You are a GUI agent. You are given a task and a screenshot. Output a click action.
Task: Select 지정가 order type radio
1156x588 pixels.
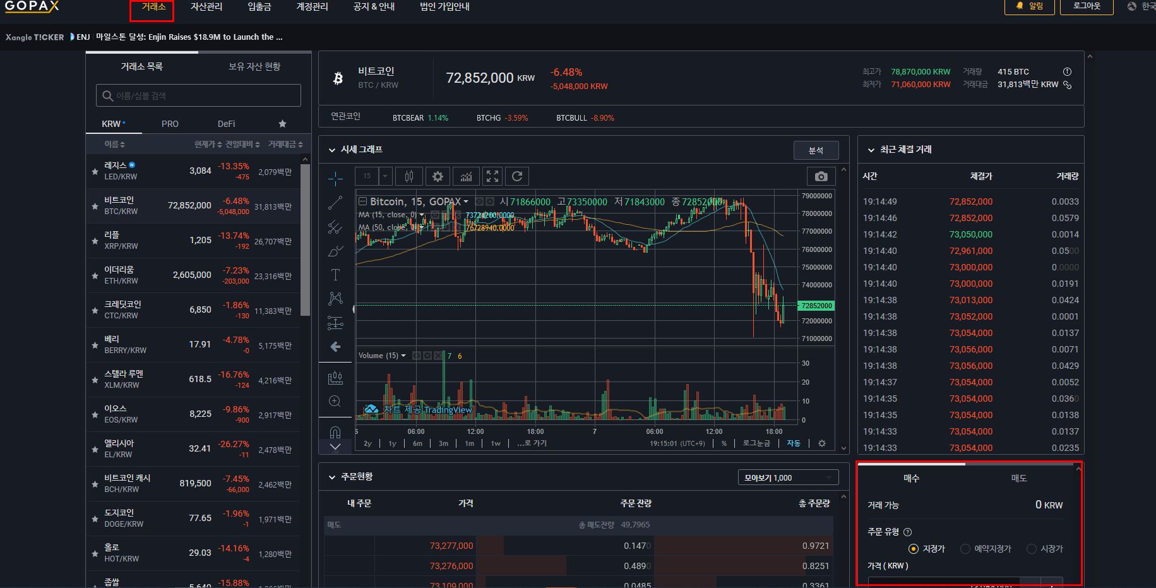click(913, 549)
